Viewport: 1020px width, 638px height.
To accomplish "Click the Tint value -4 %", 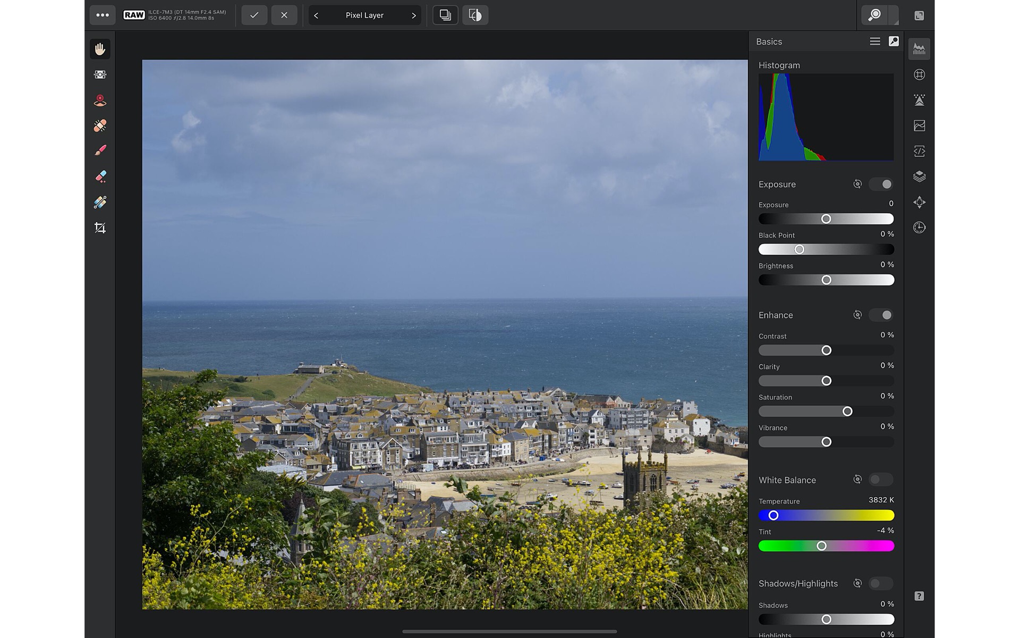I will tap(885, 531).
